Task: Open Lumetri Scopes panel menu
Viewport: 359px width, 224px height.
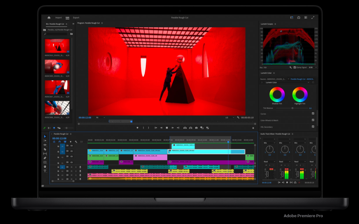Action: (275, 24)
